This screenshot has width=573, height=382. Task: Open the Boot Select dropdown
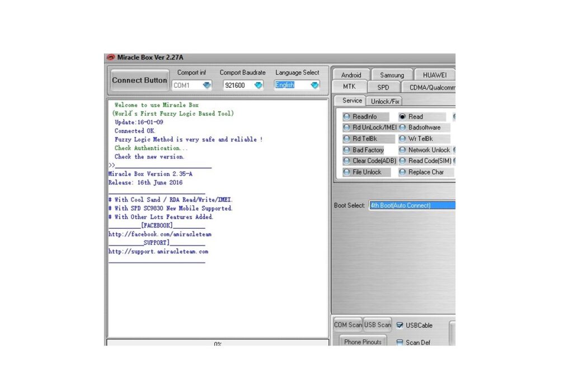coord(411,205)
